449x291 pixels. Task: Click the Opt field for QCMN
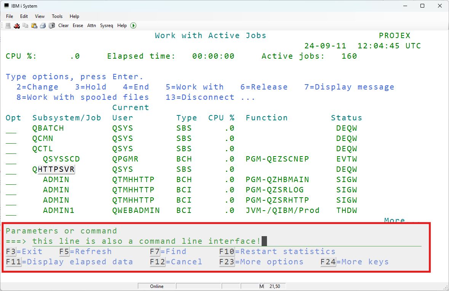(11, 139)
